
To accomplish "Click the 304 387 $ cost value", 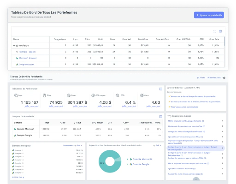I will 77,102.
